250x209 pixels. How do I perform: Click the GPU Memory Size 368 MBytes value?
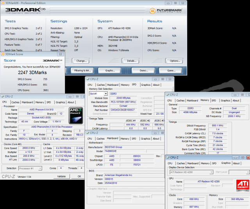(237, 199)
